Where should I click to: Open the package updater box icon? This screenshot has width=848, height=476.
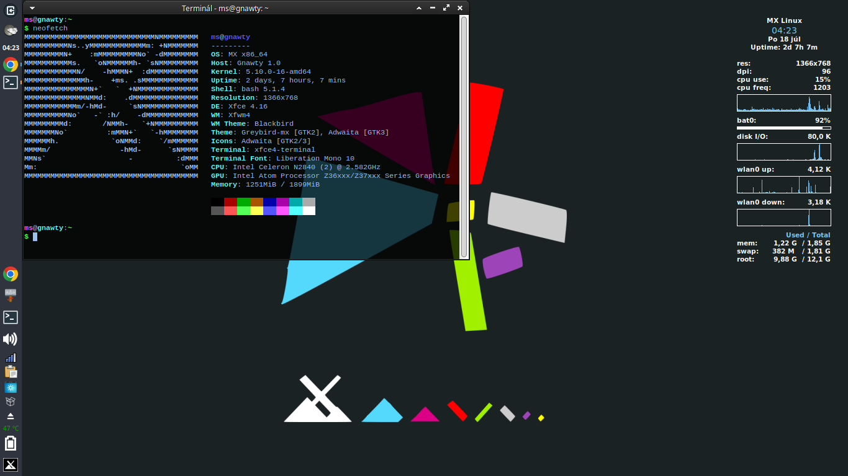click(11, 402)
